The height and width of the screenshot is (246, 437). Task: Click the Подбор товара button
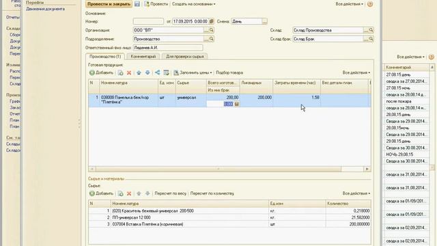(229, 72)
